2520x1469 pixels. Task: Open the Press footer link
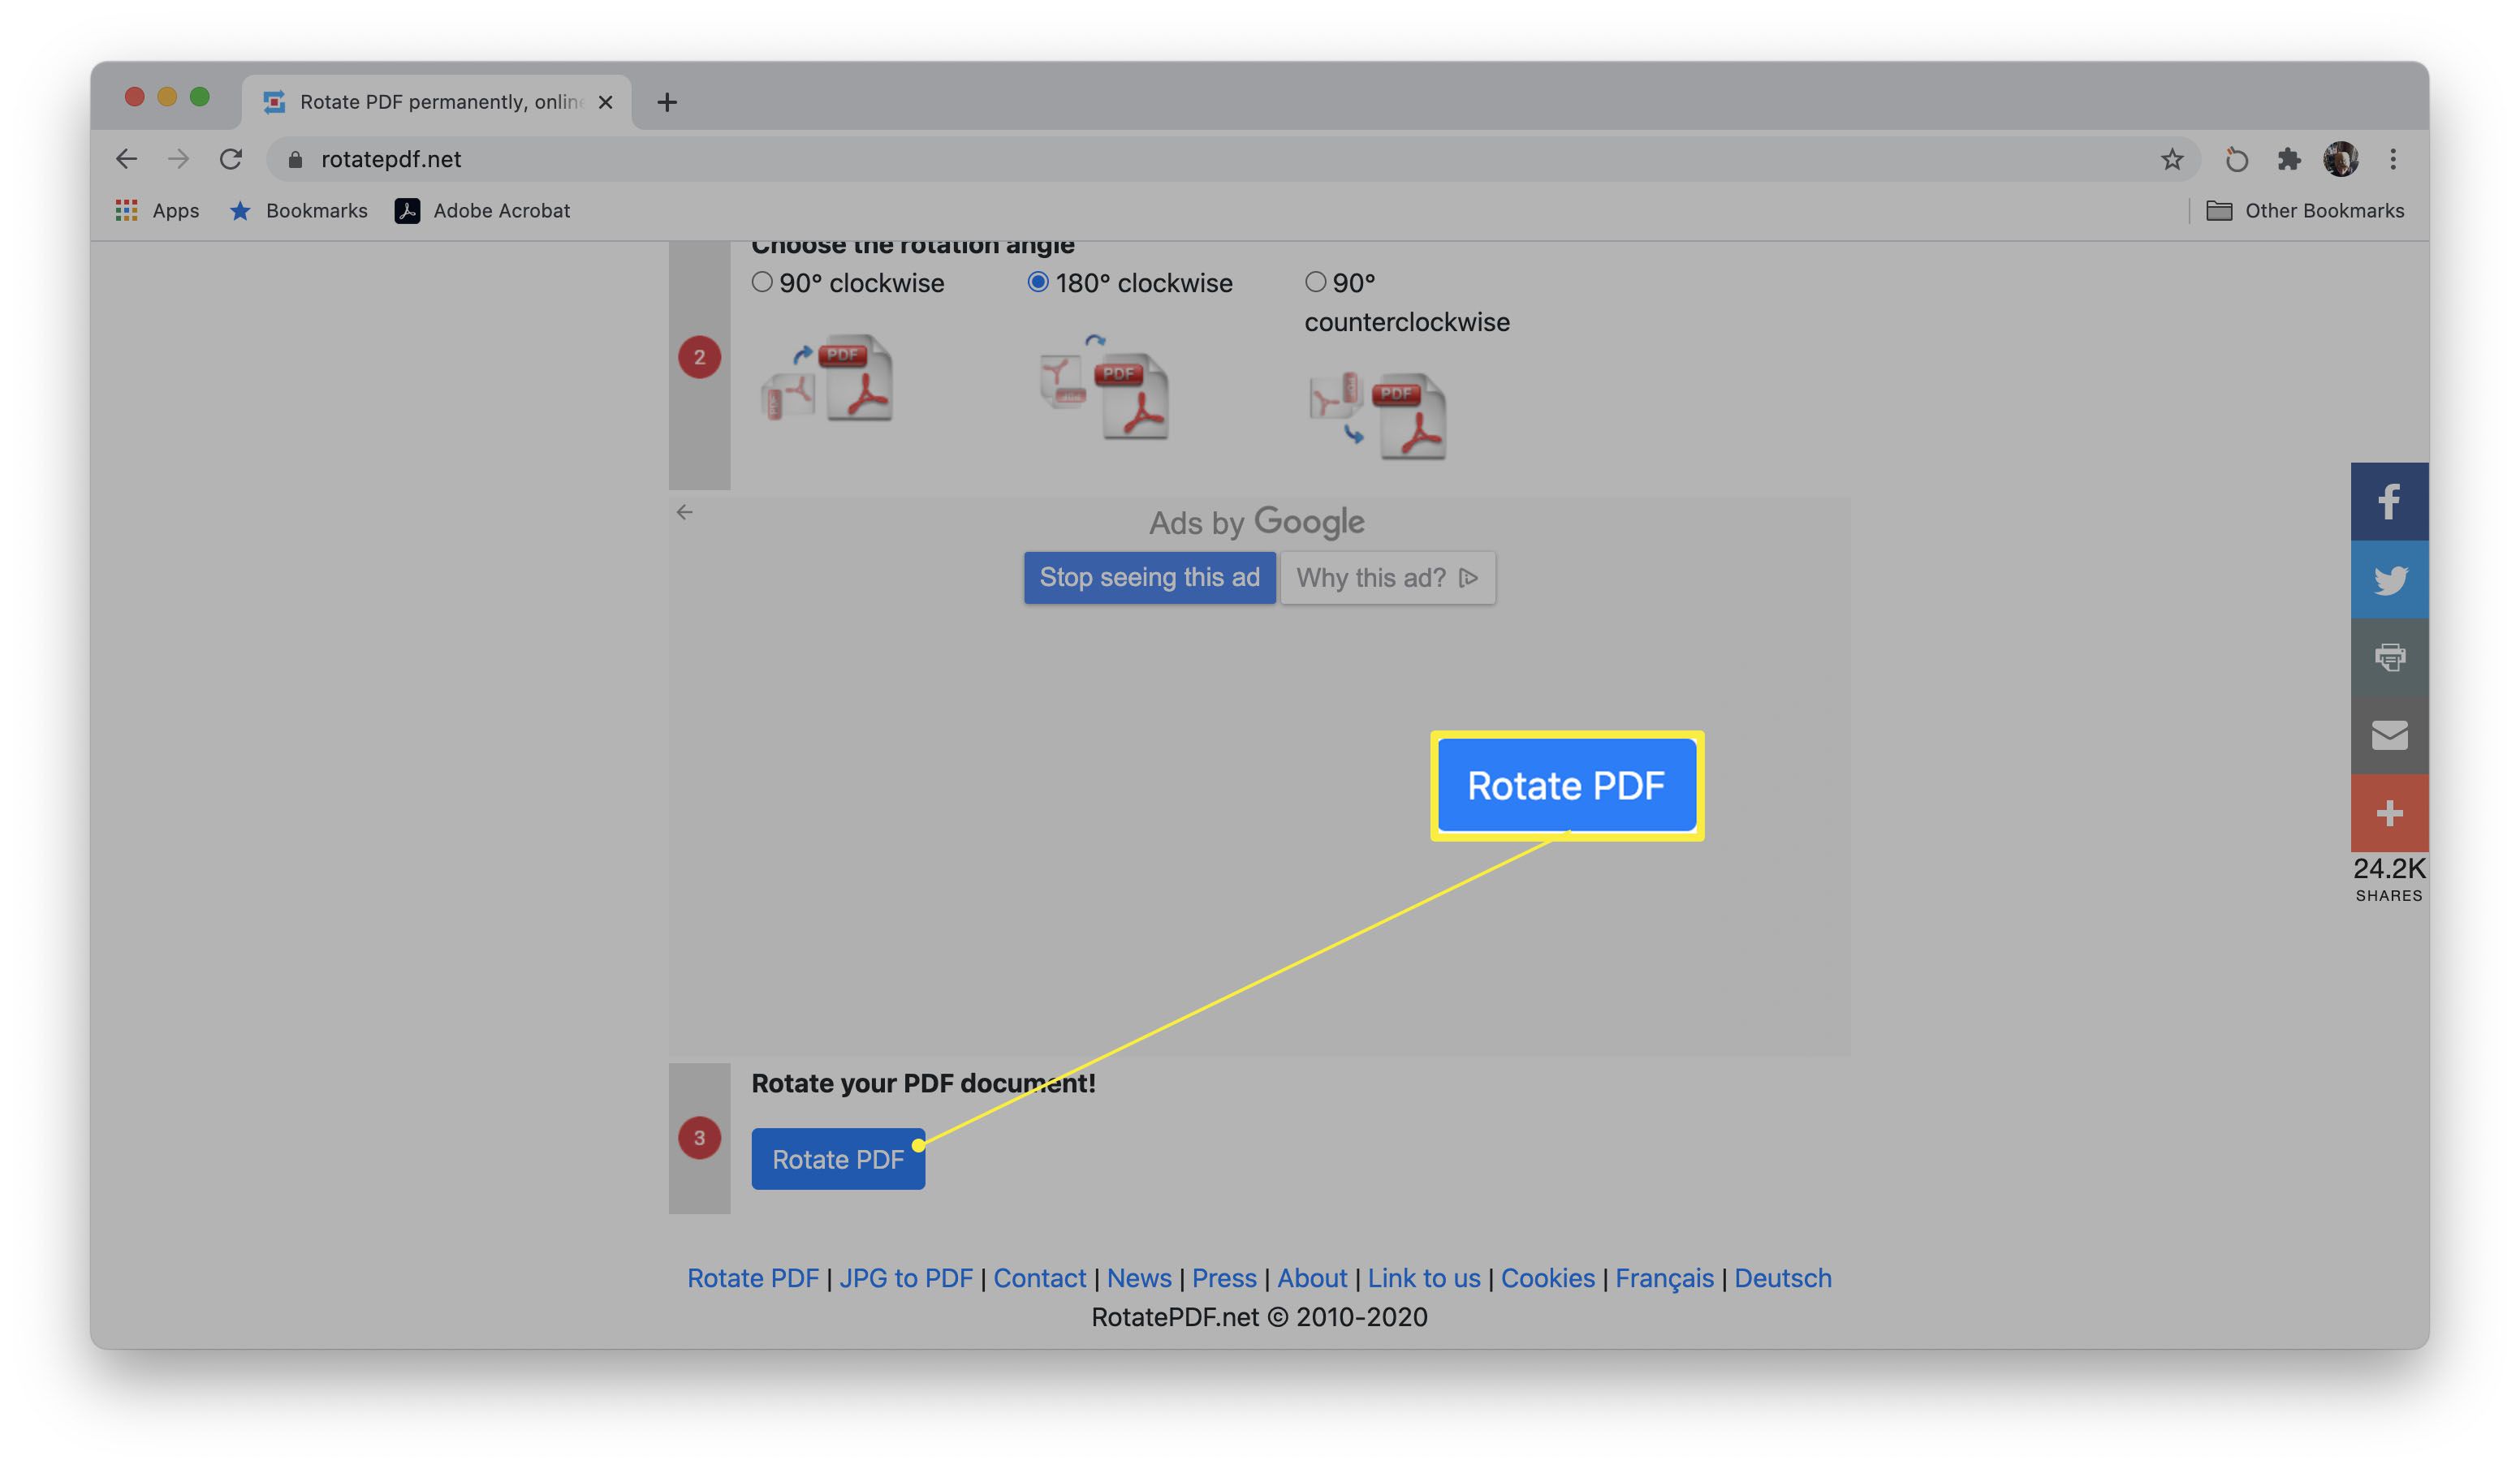tap(1224, 1278)
